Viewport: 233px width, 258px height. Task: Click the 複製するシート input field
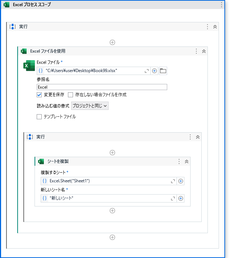click(x=109, y=181)
